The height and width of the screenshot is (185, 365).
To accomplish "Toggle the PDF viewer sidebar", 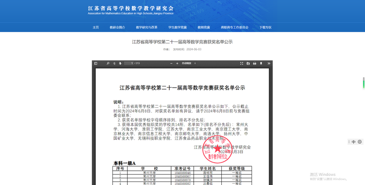I will 96,63.
